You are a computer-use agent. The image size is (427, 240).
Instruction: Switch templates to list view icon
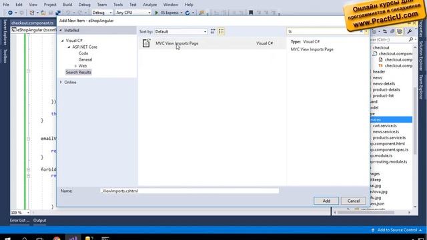[221, 31]
